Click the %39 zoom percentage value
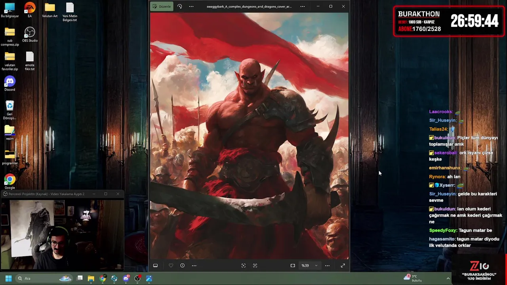 coord(305,266)
